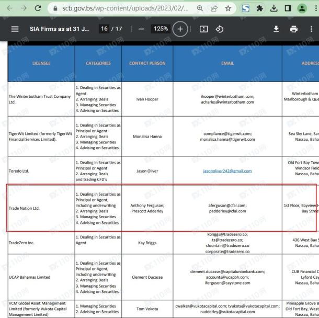Image resolution: width=319 pixels, height=318 pixels.
Task: Click the jasonoliver242@gmail.com link
Action: [x=227, y=171]
